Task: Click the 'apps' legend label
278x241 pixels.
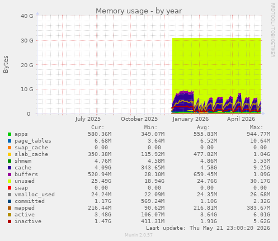Action: coord(21,134)
